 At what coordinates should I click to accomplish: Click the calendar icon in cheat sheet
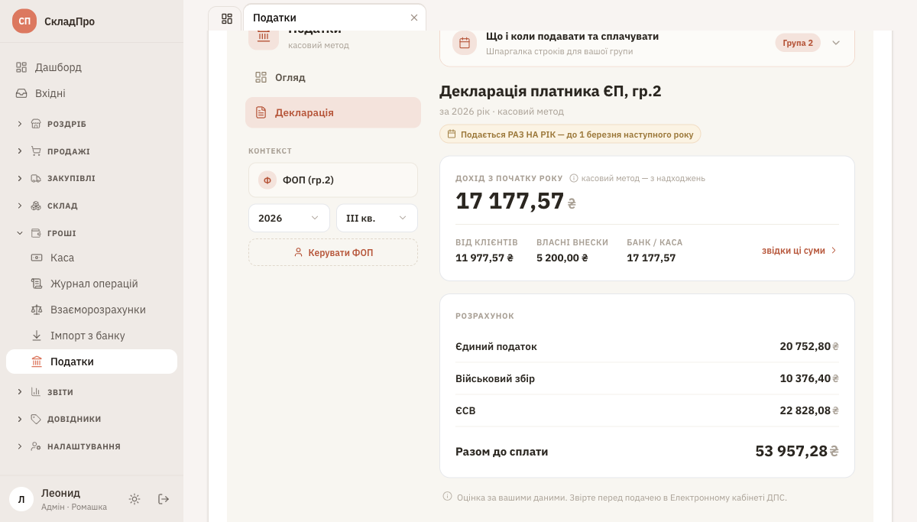(x=465, y=43)
